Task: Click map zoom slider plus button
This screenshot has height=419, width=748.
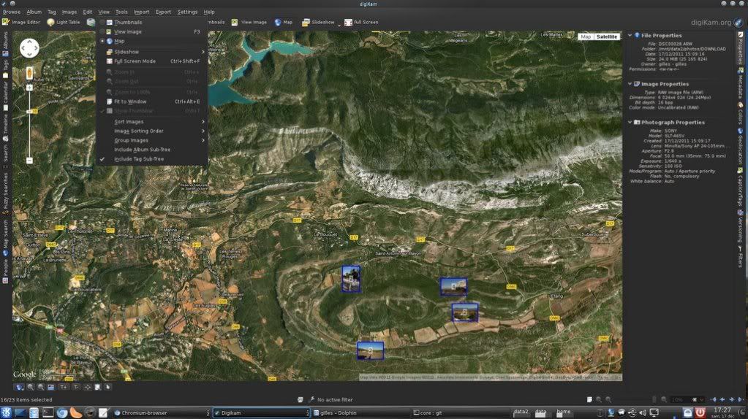Action: coord(29,88)
